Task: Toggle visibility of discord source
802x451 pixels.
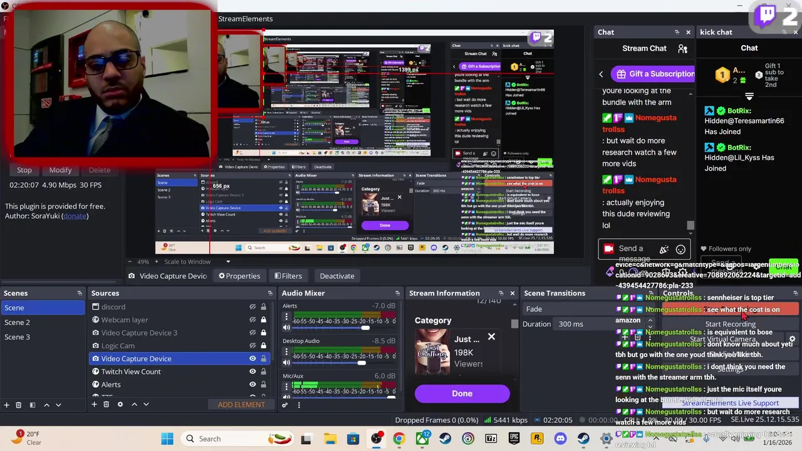Action: [253, 307]
